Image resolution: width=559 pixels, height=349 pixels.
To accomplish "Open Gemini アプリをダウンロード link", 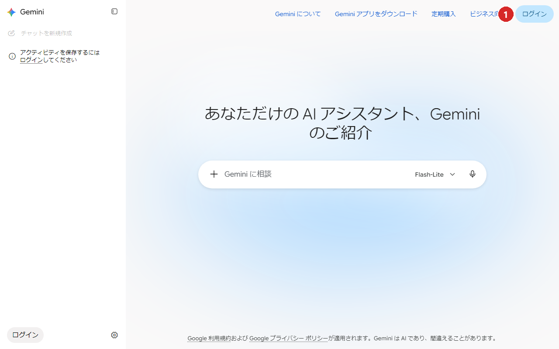I will click(376, 14).
